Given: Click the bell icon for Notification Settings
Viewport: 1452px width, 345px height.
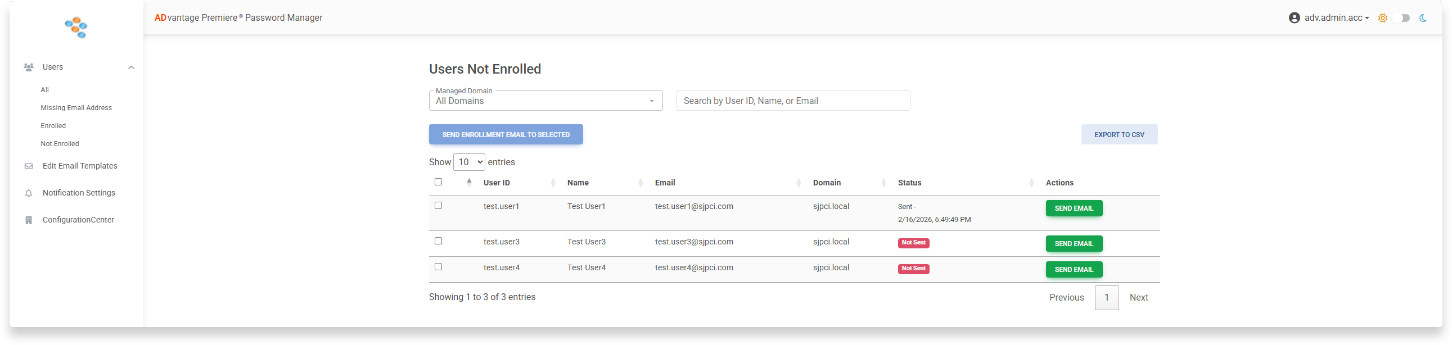Looking at the screenshot, I should pos(29,194).
